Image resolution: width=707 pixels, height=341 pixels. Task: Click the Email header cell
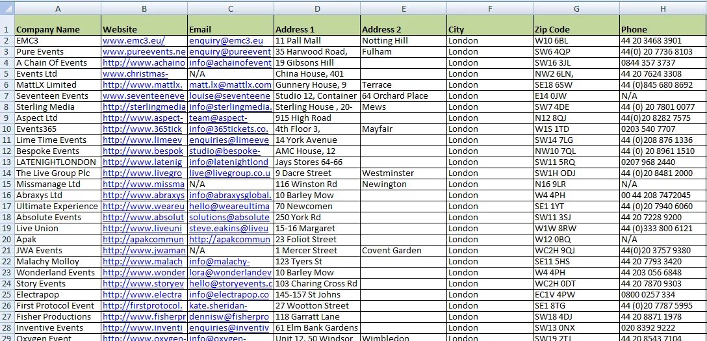[231, 25]
